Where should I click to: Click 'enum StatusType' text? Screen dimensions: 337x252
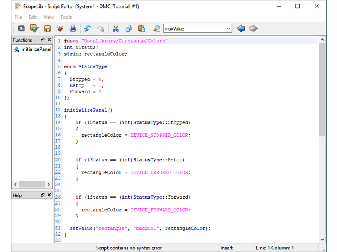click(85, 67)
